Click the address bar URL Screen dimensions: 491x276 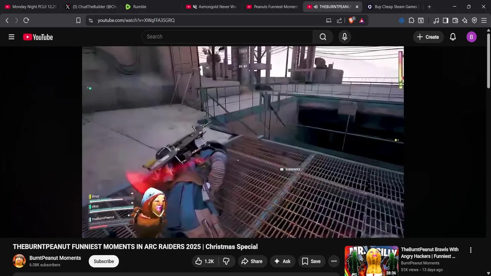click(136, 20)
